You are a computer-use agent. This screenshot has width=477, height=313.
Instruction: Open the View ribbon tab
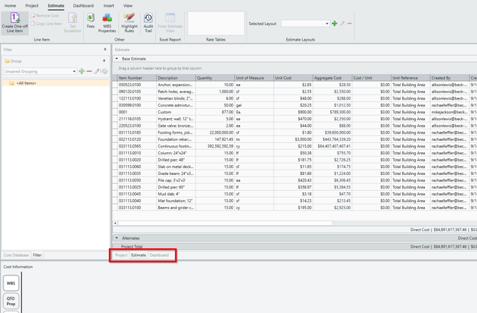coord(127,6)
